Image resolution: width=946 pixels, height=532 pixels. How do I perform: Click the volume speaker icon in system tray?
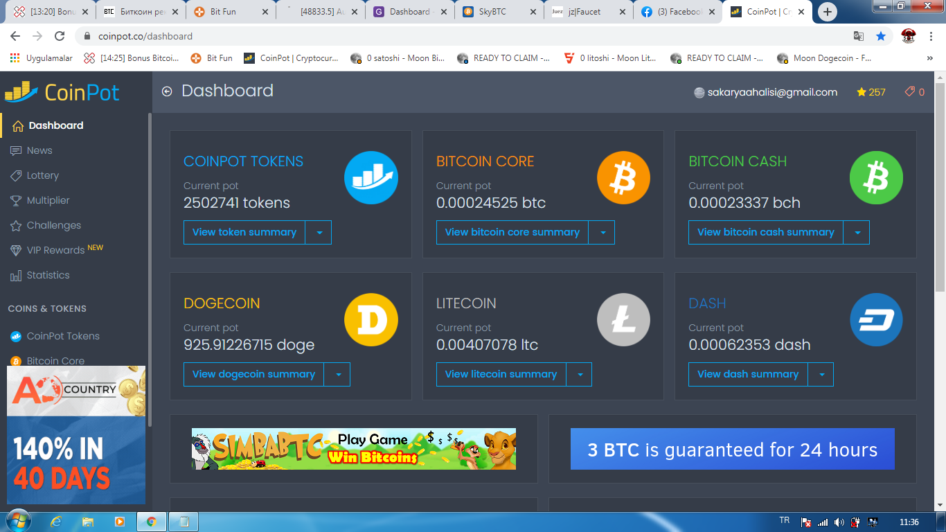pyautogui.click(x=839, y=522)
